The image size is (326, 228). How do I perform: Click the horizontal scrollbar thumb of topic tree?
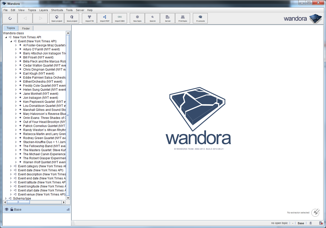point(18,202)
